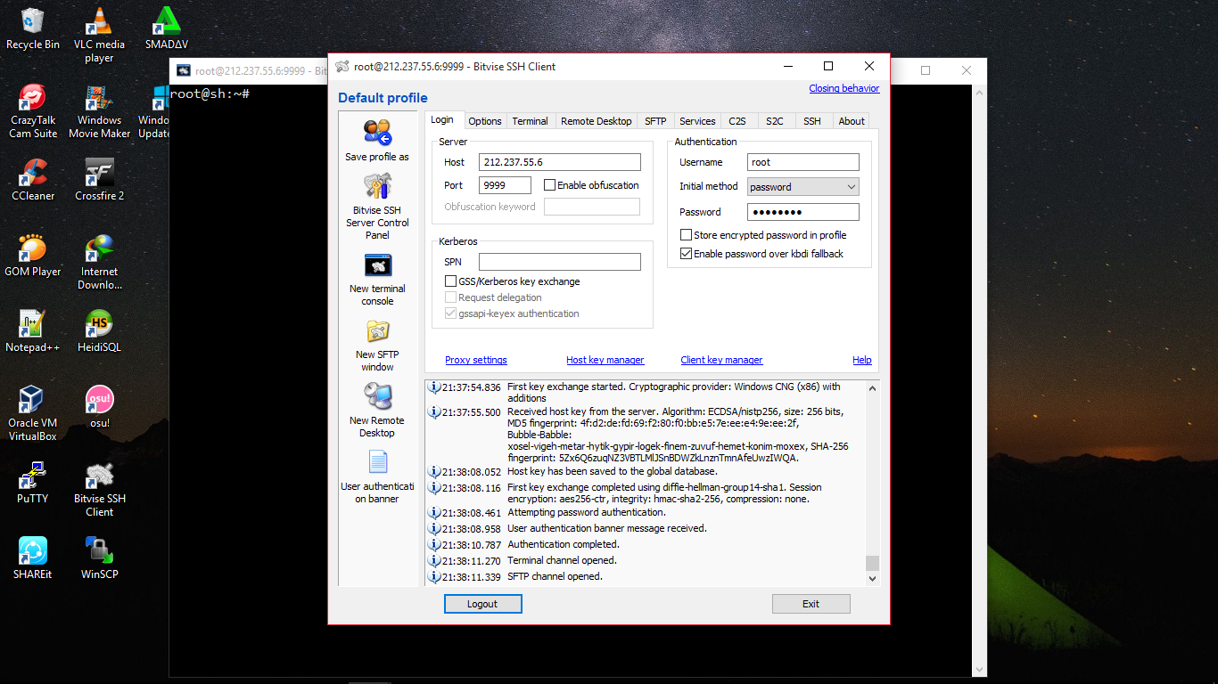Switch to the Services tab
Image resolution: width=1218 pixels, height=684 pixels.
pyautogui.click(x=696, y=120)
